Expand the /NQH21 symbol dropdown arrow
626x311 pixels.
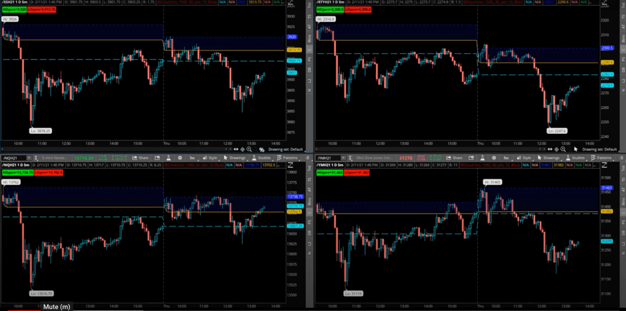click(29, 158)
